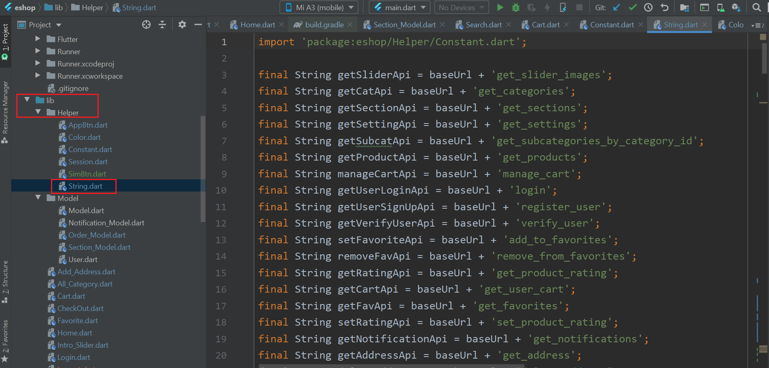Open the Mi A3 device selector dropdown

coord(319,7)
